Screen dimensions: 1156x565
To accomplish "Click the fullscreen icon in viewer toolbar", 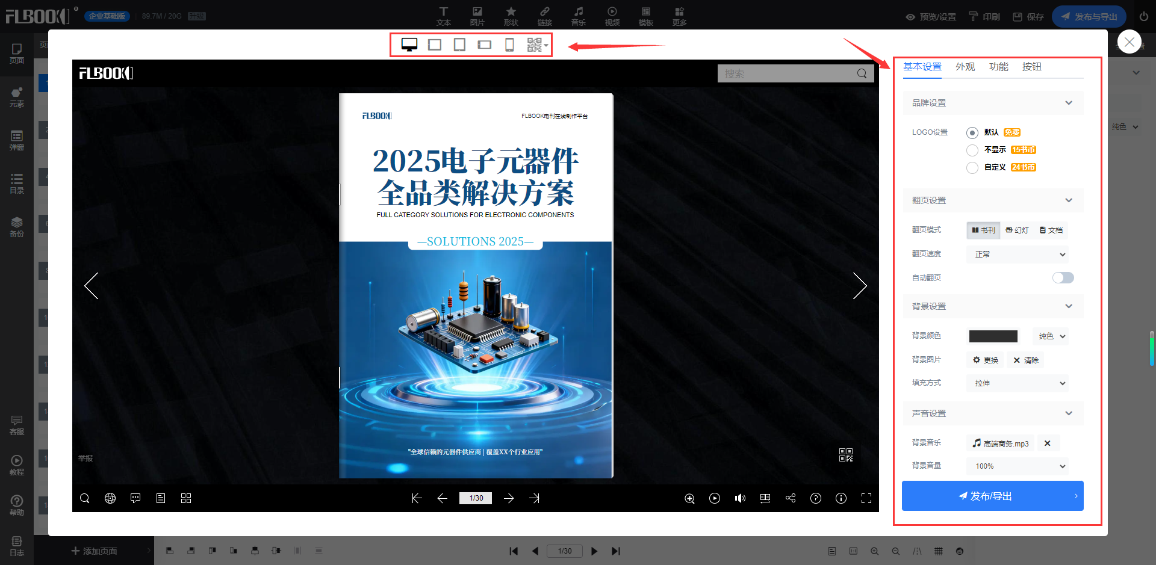I will 866,498.
